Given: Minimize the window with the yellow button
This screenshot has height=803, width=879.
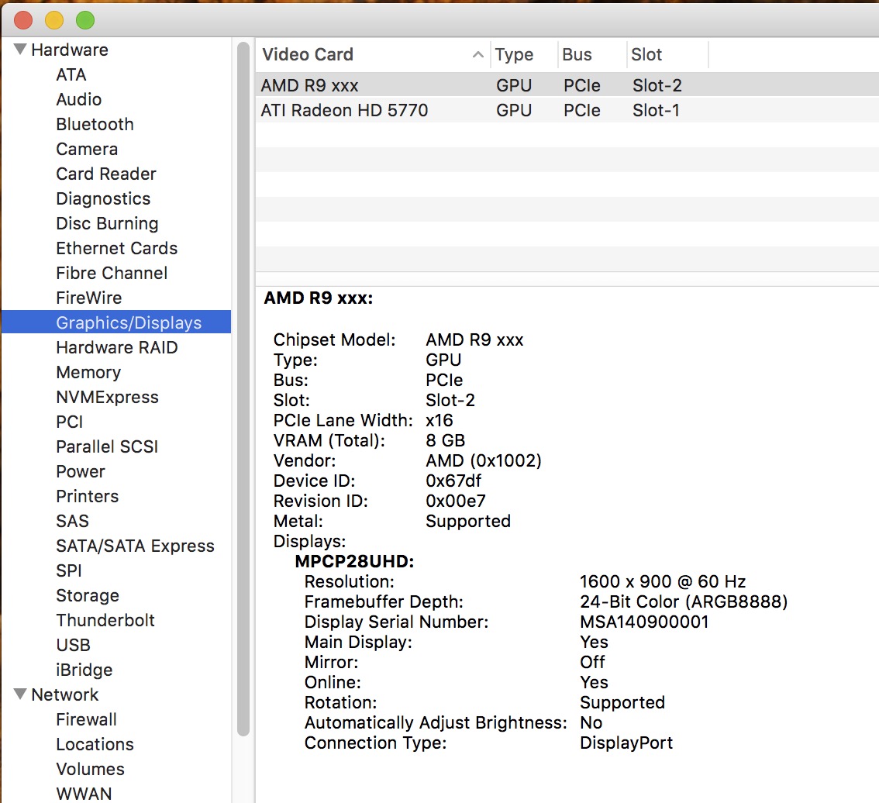Looking at the screenshot, I should pos(54,20).
